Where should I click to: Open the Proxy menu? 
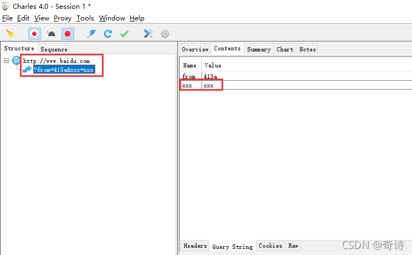click(63, 18)
